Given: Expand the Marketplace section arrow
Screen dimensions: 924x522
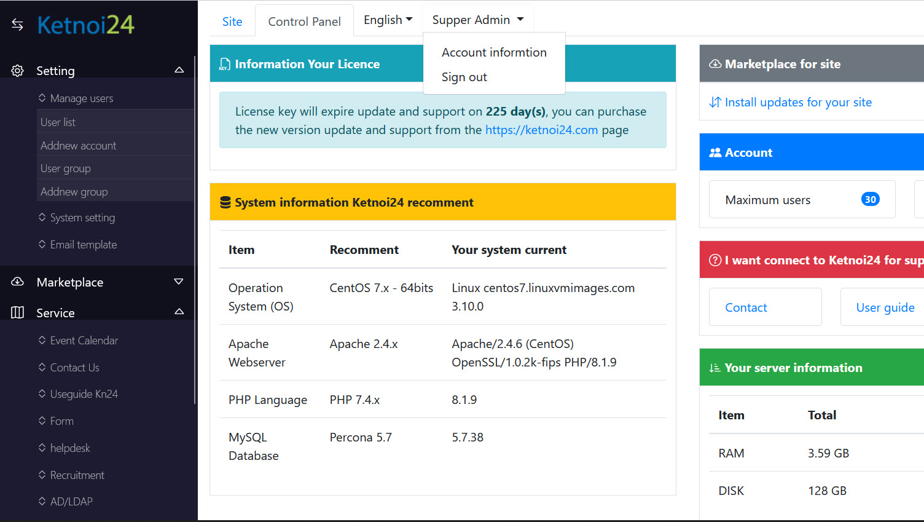Looking at the screenshot, I should click(179, 282).
